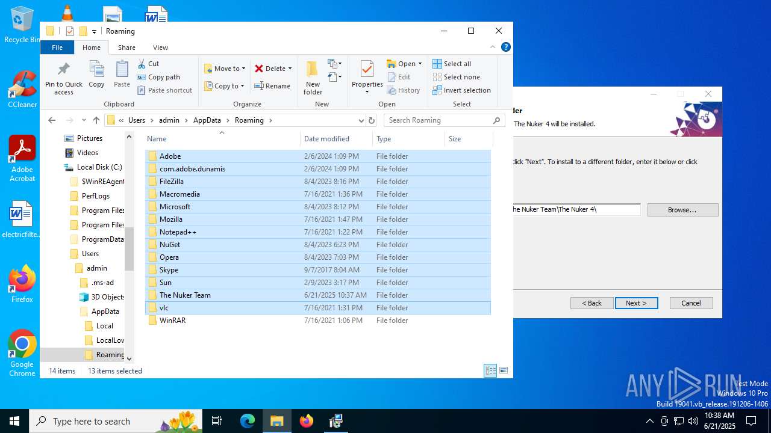Click Edit in the Open group
771x433 pixels.
pos(399,77)
